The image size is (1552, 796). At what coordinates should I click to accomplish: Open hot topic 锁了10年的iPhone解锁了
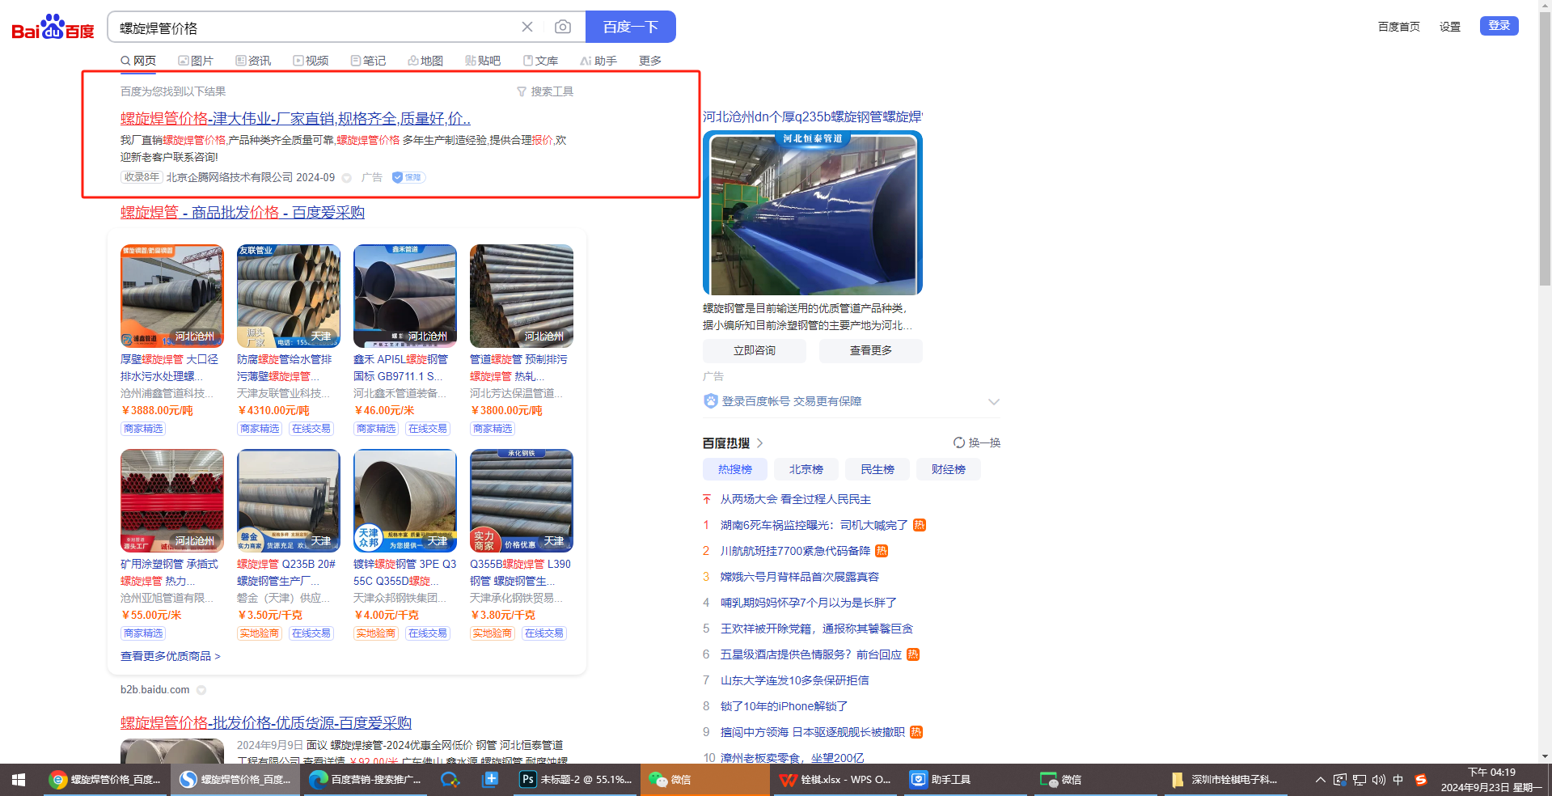click(784, 706)
